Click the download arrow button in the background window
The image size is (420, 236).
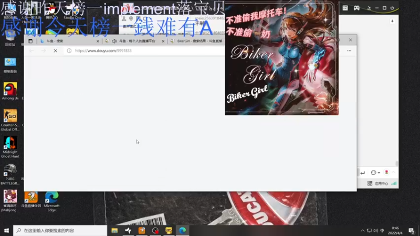392,21
